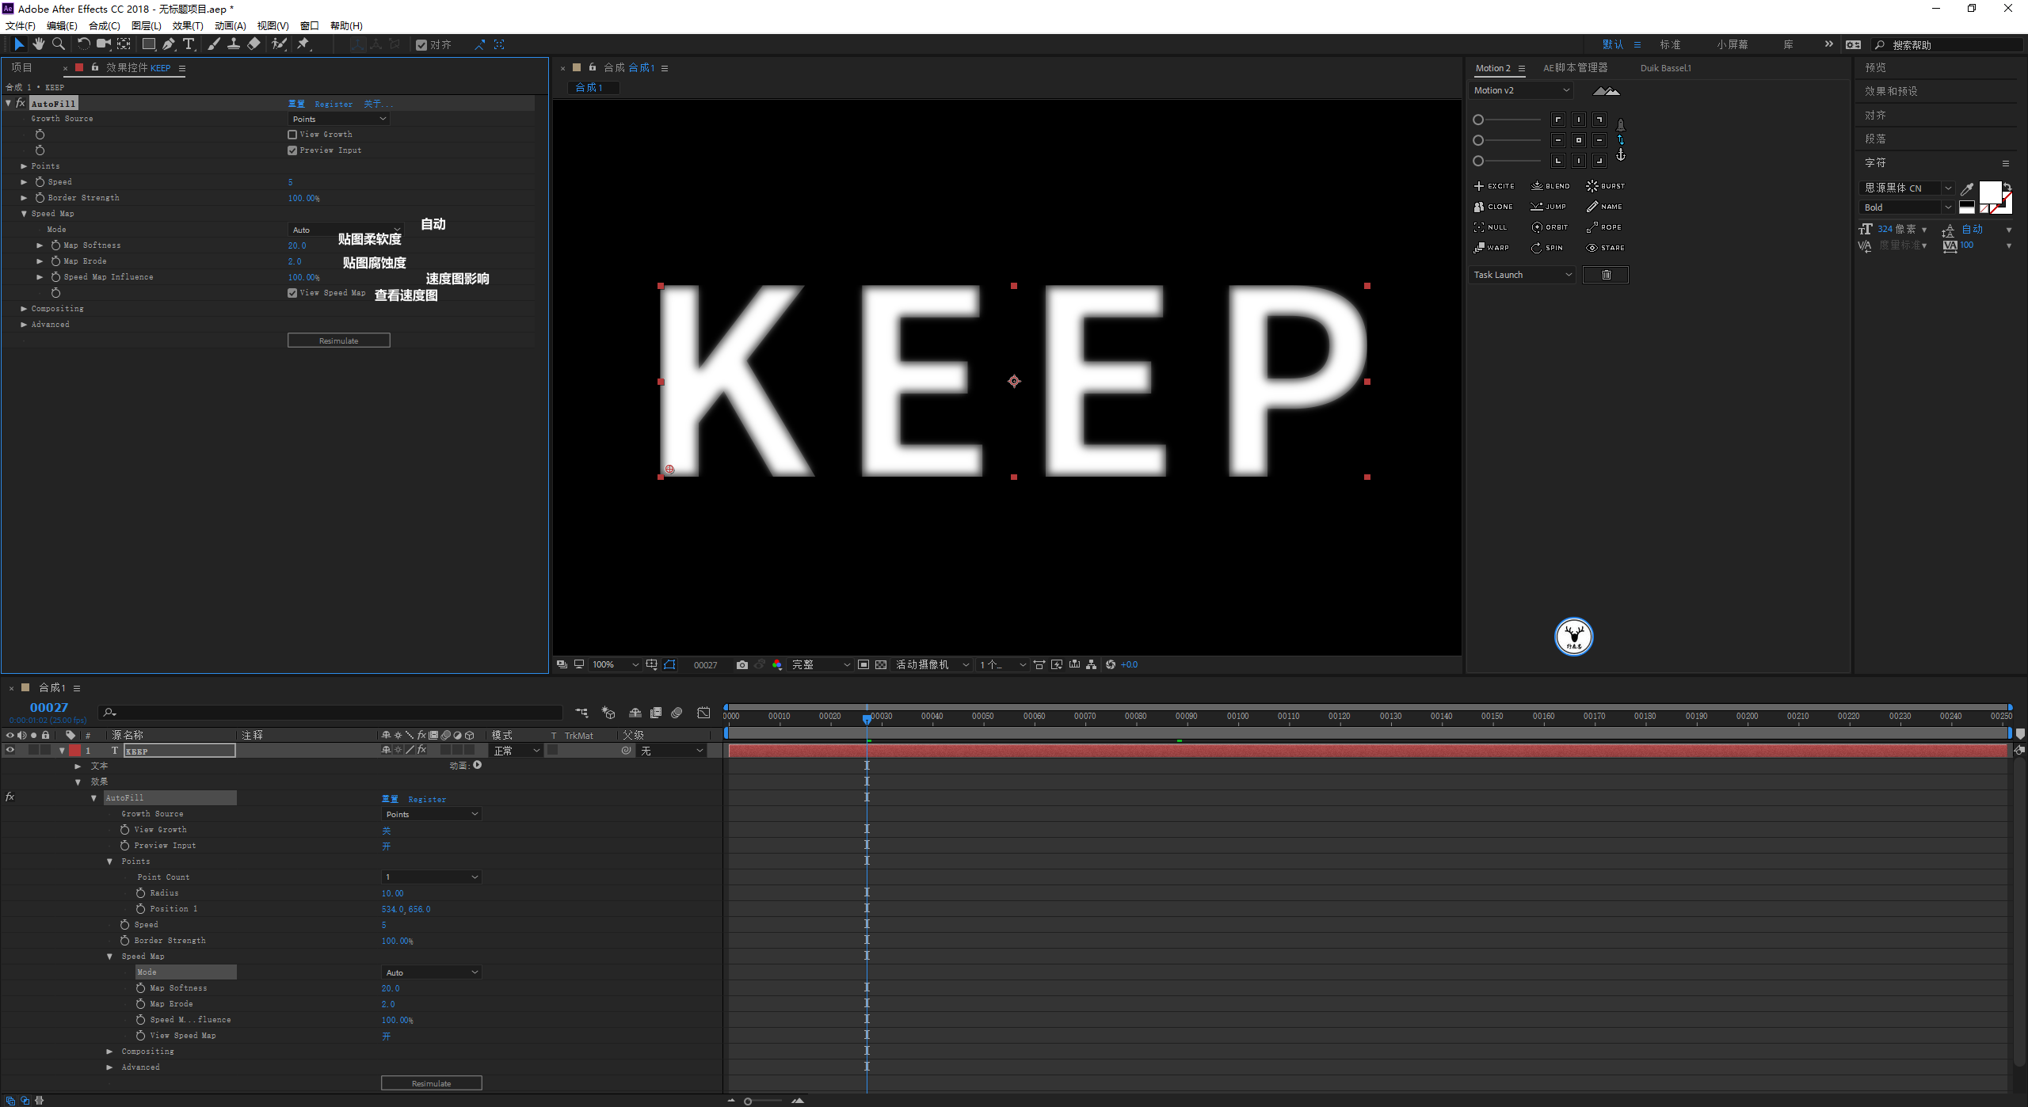This screenshot has width=2028, height=1107.
Task: Select the Puppet Pin tool
Action: pos(303,44)
